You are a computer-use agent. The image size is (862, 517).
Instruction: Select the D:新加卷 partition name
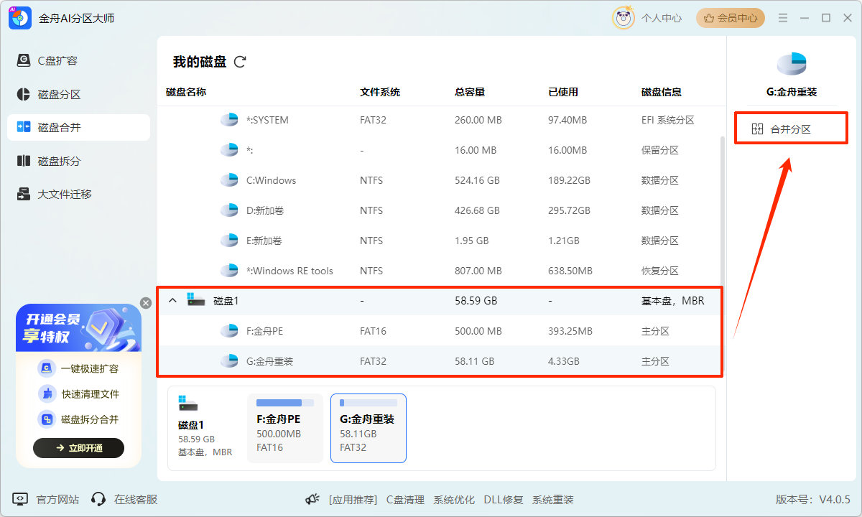tap(265, 210)
